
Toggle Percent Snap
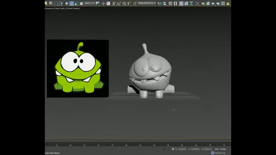[x=124, y=3]
